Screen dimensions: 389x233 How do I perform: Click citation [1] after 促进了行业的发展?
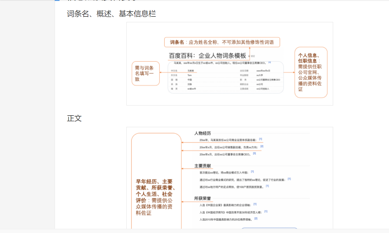289,179
